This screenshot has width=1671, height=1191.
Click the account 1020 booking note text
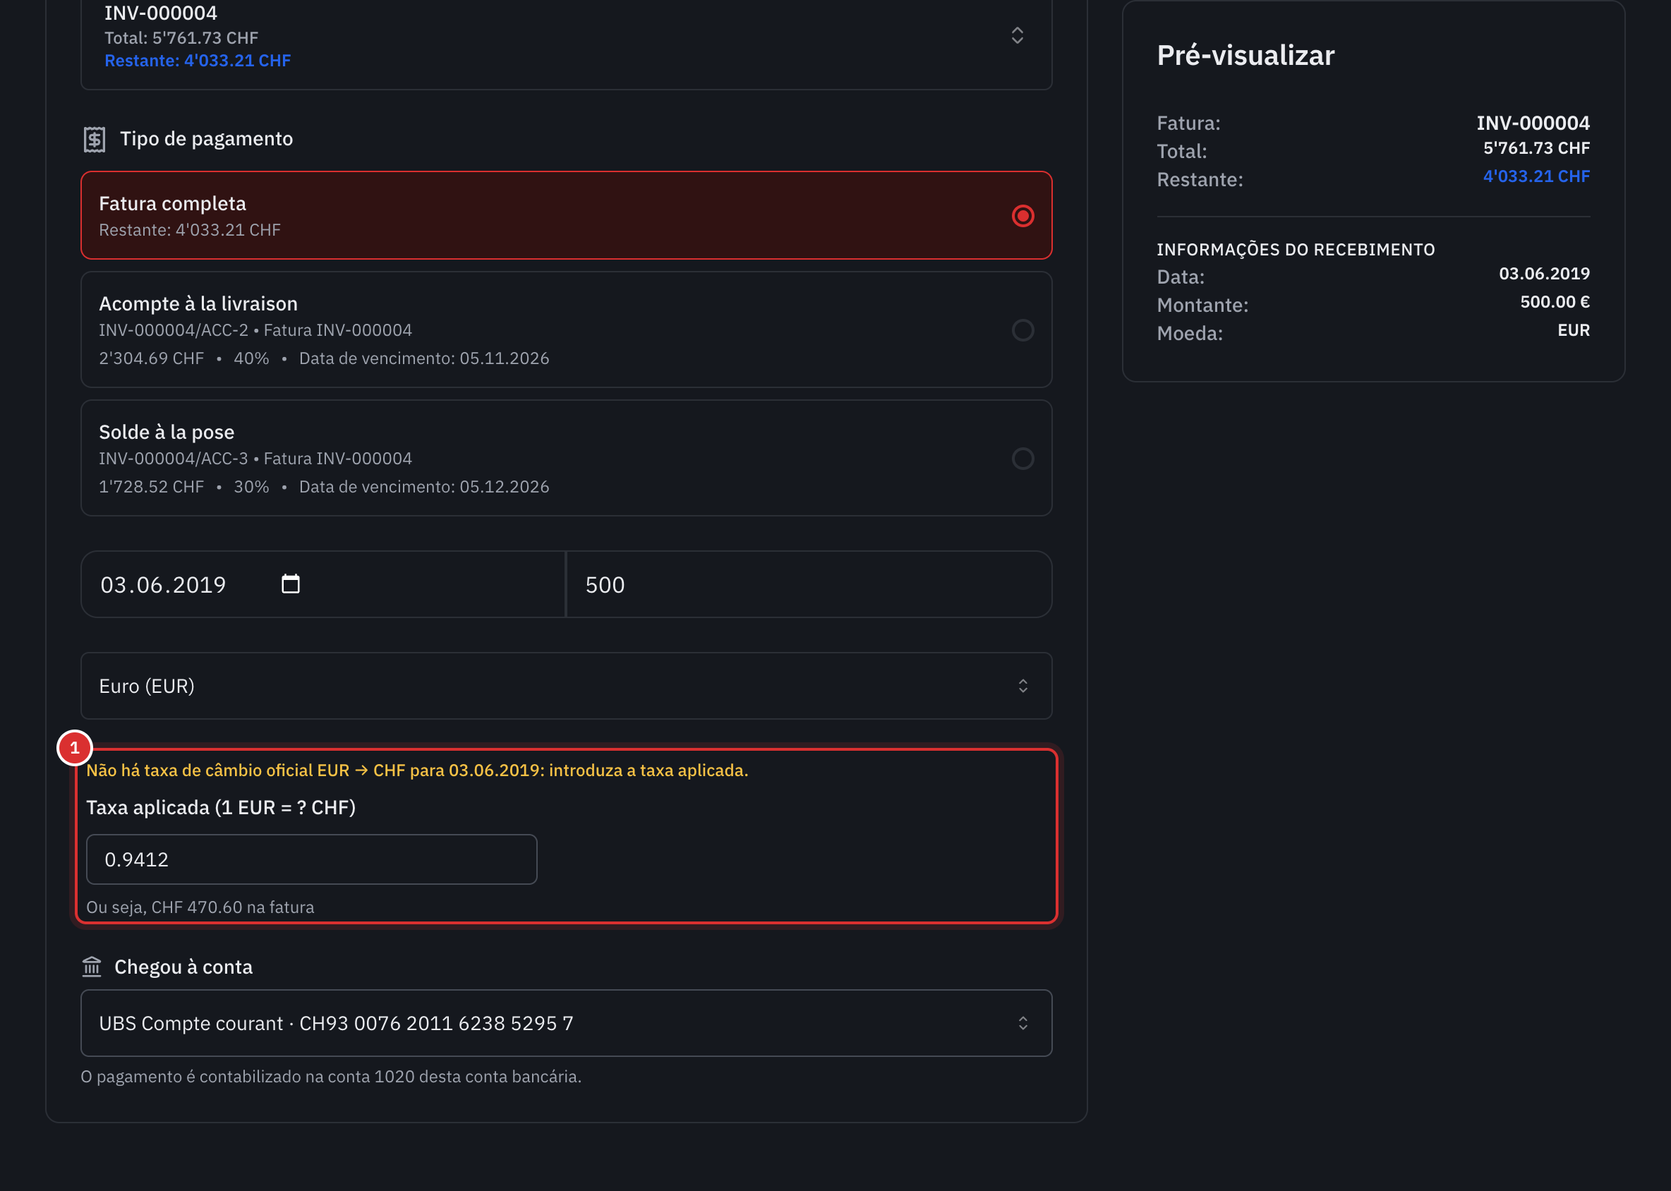pos(331,1077)
